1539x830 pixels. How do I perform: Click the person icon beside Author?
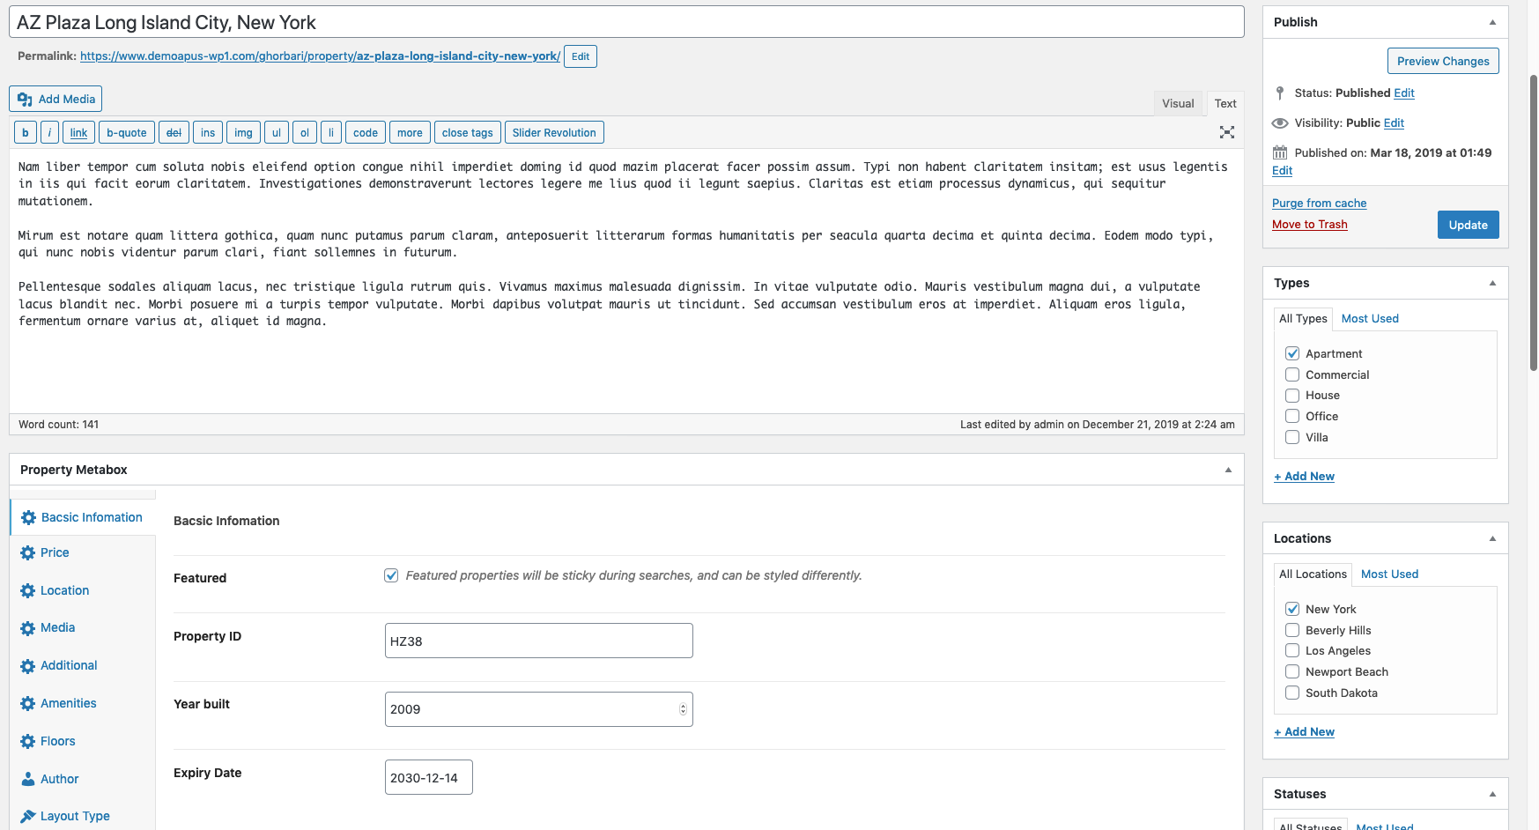point(28,780)
